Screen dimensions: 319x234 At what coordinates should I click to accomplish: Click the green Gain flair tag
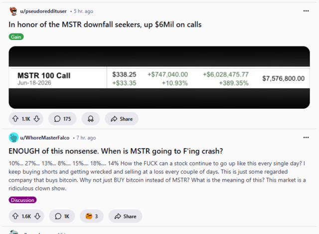16,36
